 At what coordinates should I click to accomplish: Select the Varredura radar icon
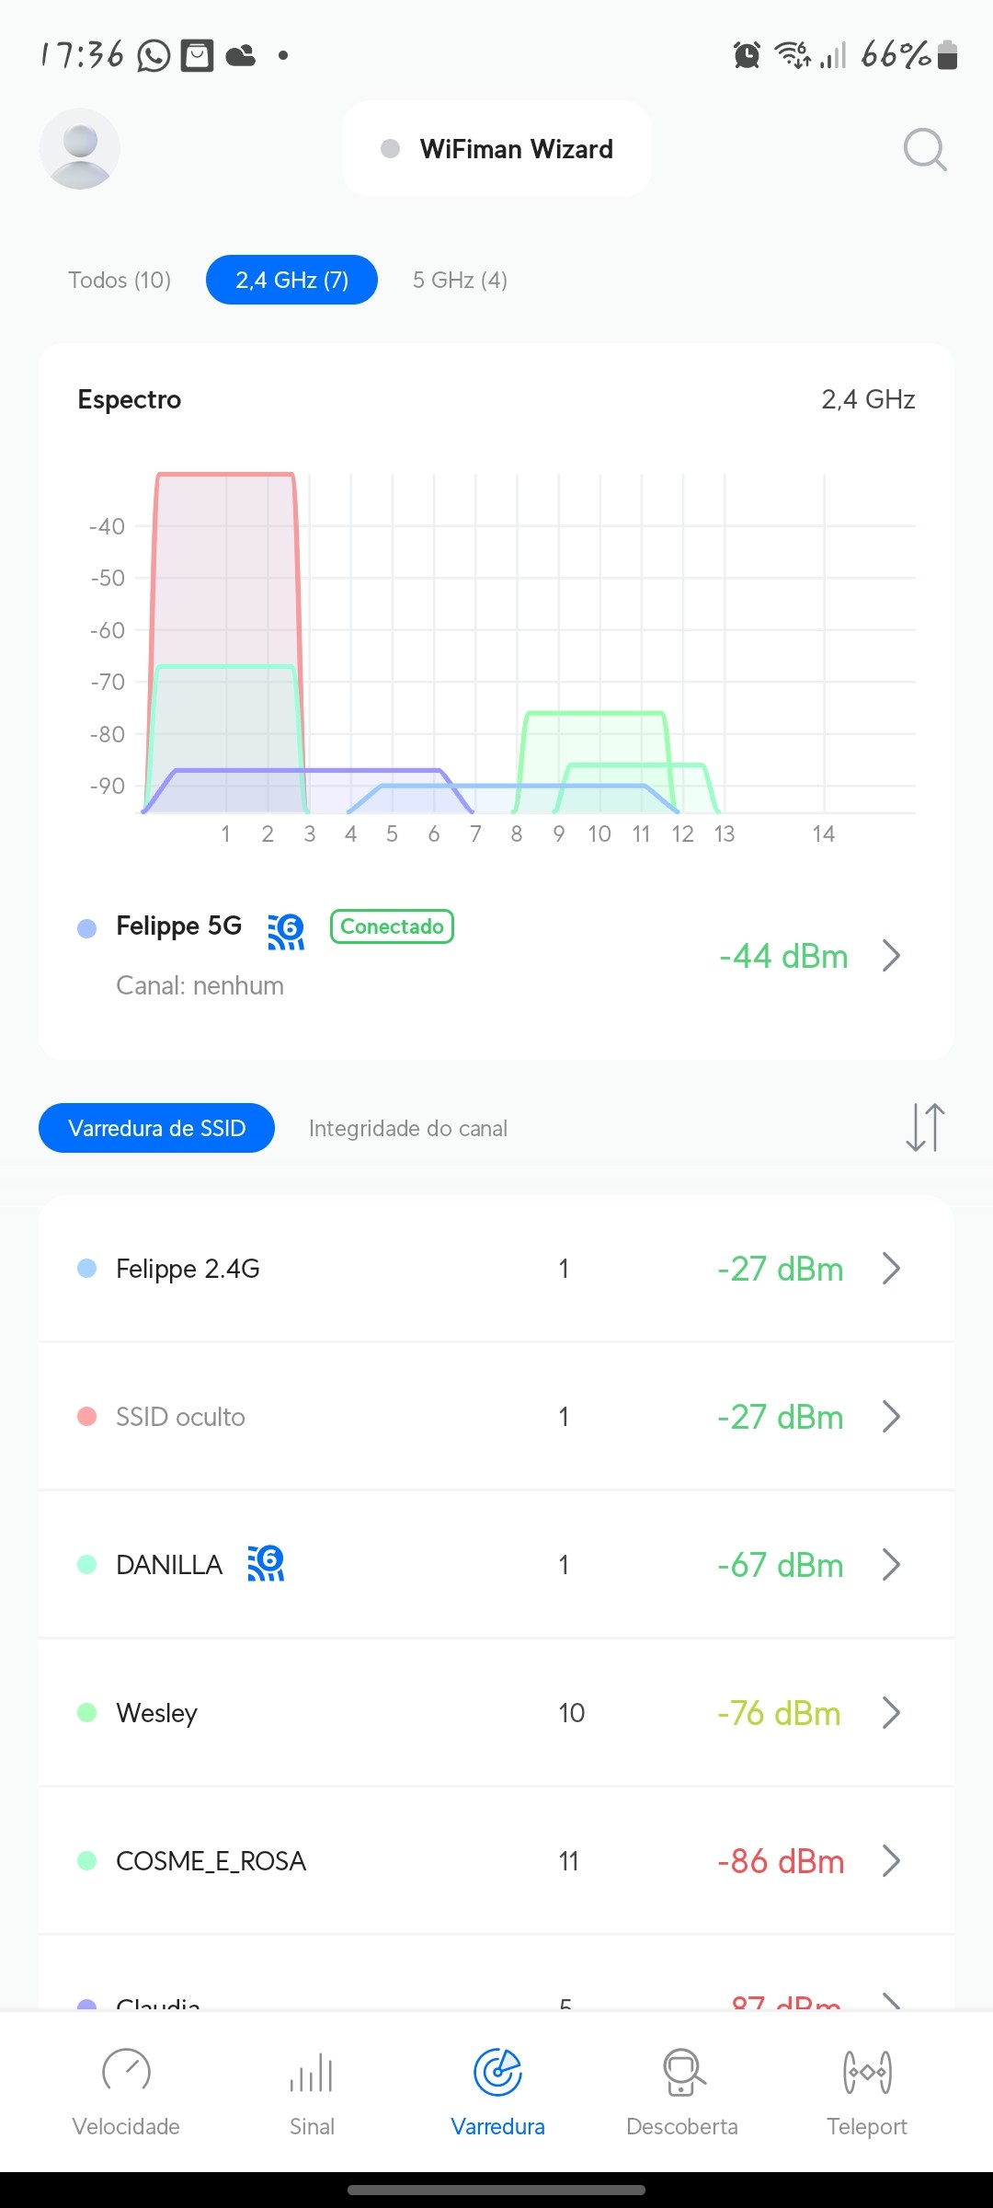pos(497,2073)
